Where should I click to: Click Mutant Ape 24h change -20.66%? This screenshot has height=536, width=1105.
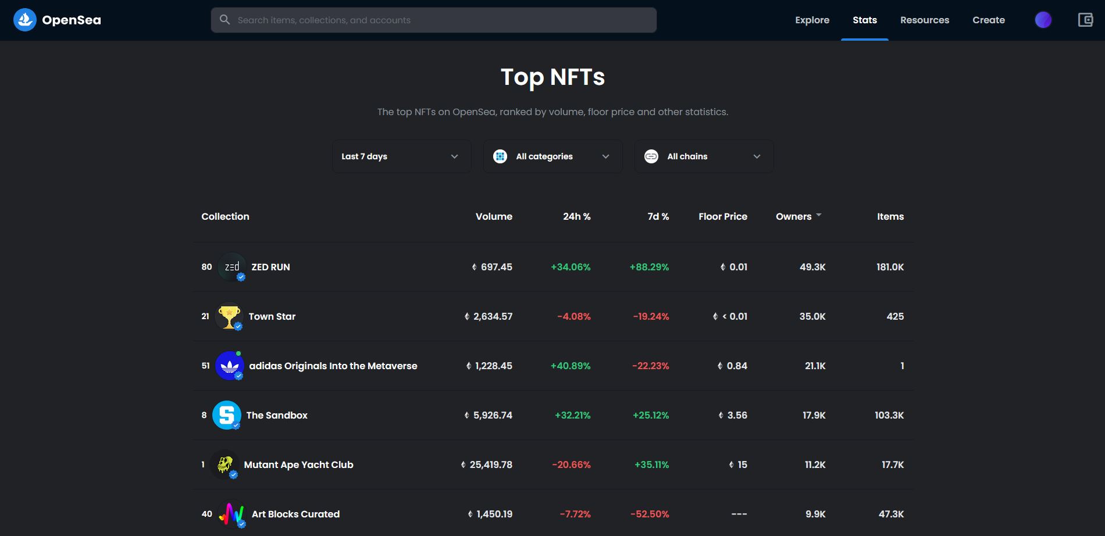tap(571, 464)
